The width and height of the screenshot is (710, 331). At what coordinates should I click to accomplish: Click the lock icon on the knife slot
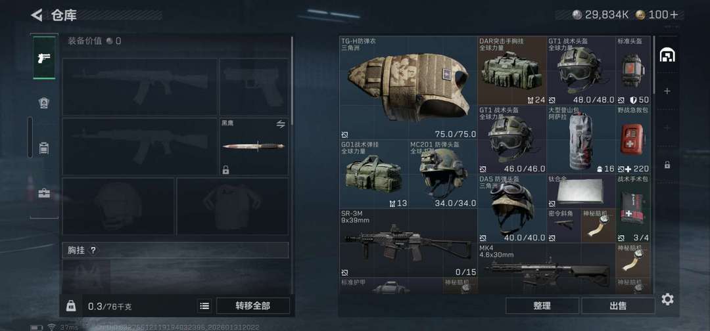pyautogui.click(x=225, y=170)
